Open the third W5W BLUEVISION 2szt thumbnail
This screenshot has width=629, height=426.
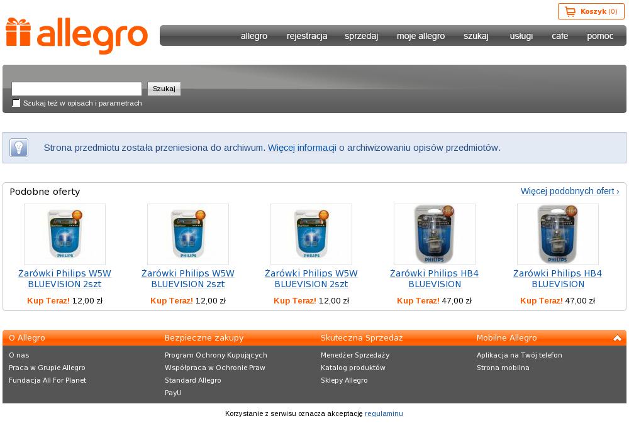[x=311, y=234]
